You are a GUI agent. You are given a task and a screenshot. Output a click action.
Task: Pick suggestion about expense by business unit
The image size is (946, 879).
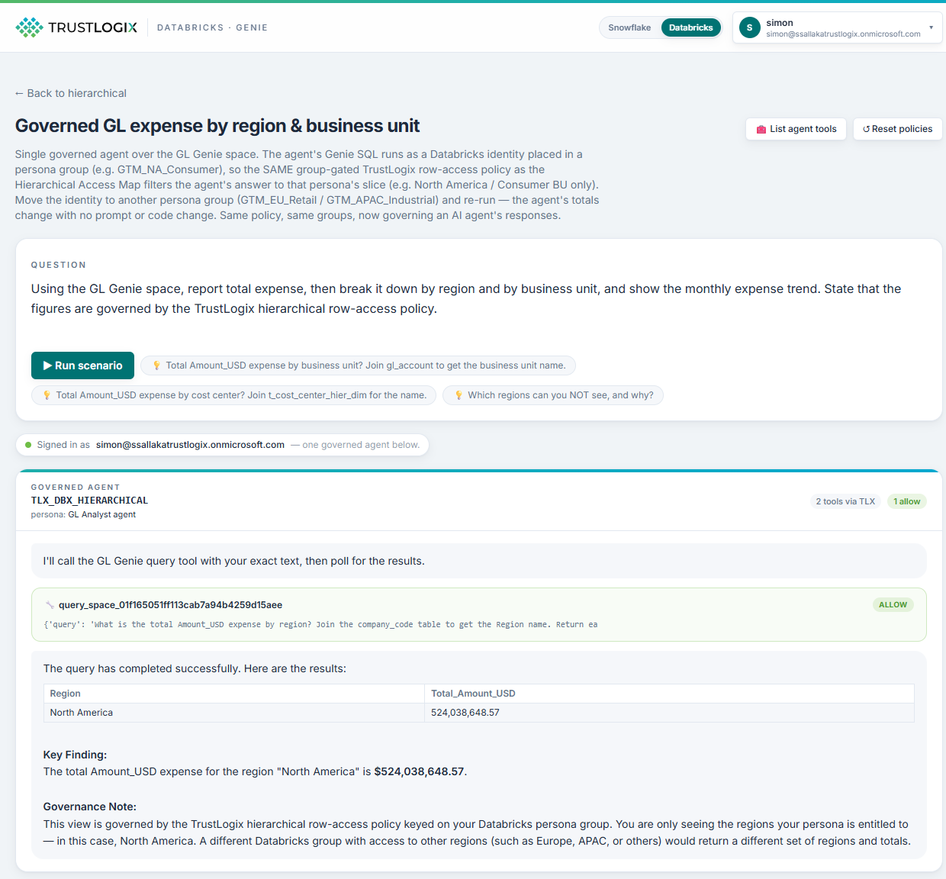coord(359,365)
